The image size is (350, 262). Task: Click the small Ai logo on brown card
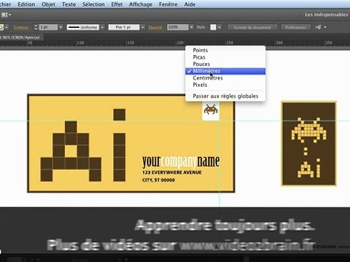pyautogui.click(x=310, y=168)
